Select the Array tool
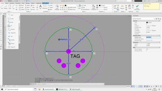Screen dimensions: 162x91 point(33,10)
